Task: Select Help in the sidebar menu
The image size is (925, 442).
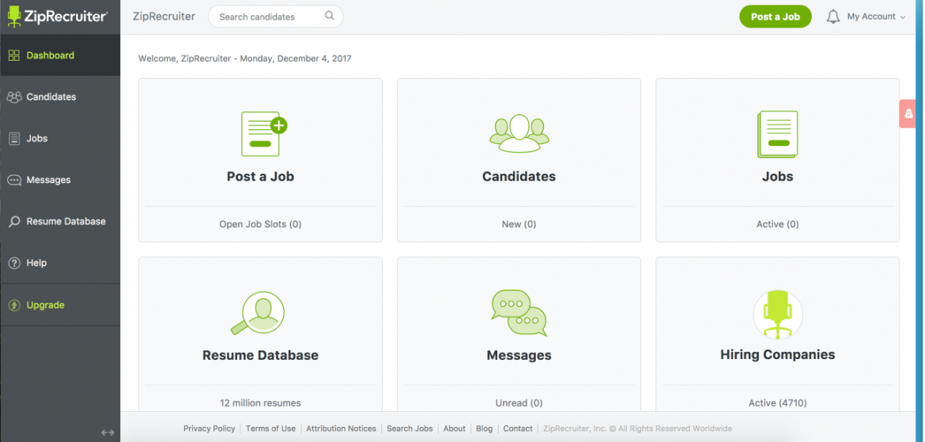Action: [x=60, y=263]
